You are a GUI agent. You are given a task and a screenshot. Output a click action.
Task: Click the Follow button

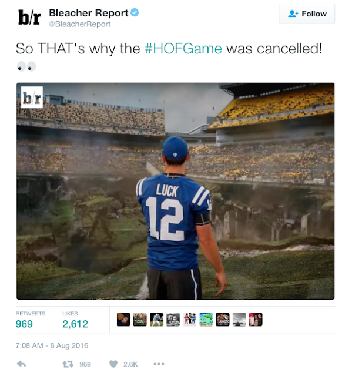[x=307, y=14]
